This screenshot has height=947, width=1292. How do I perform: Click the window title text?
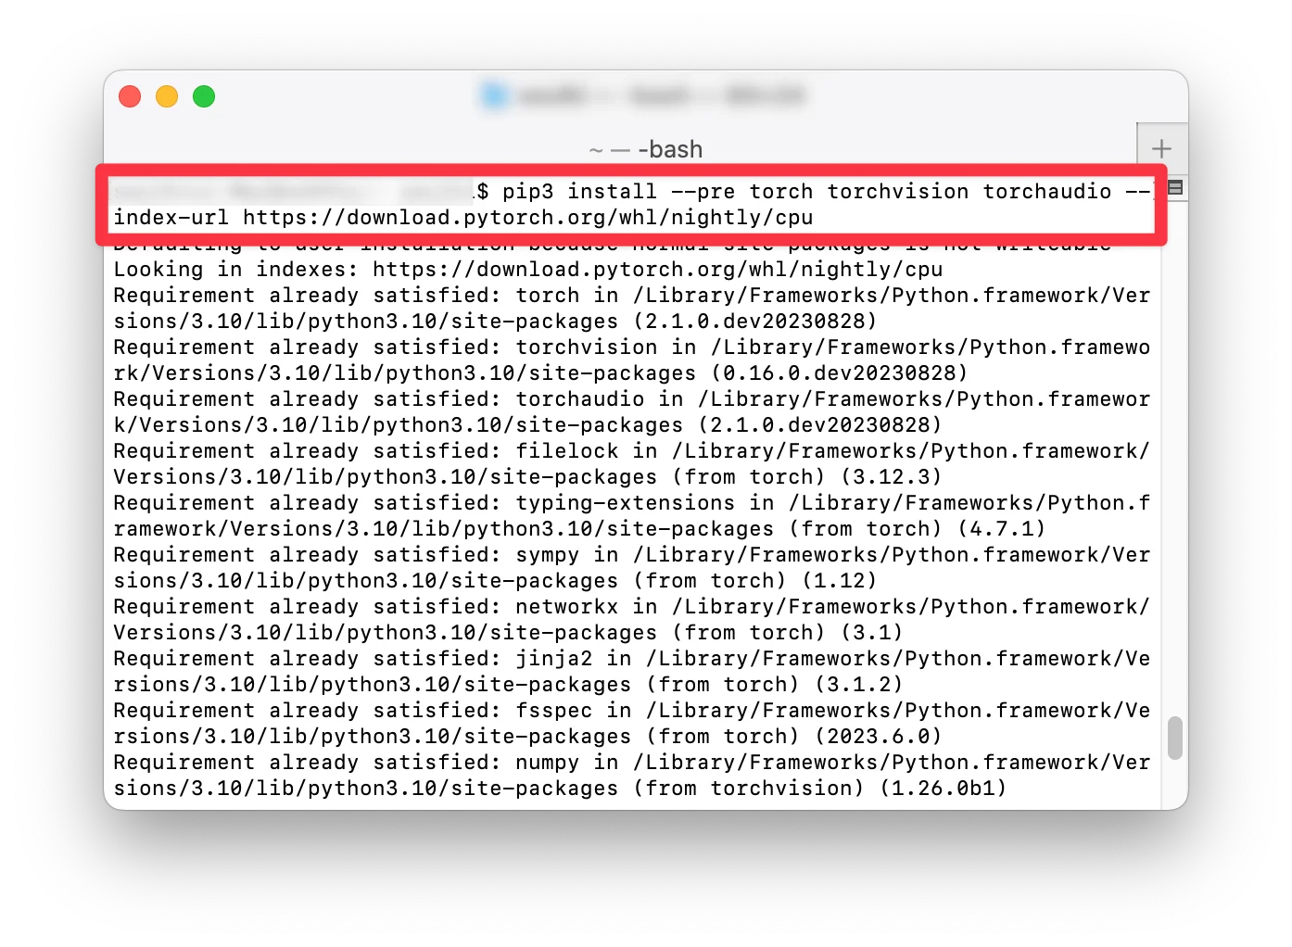point(660,95)
